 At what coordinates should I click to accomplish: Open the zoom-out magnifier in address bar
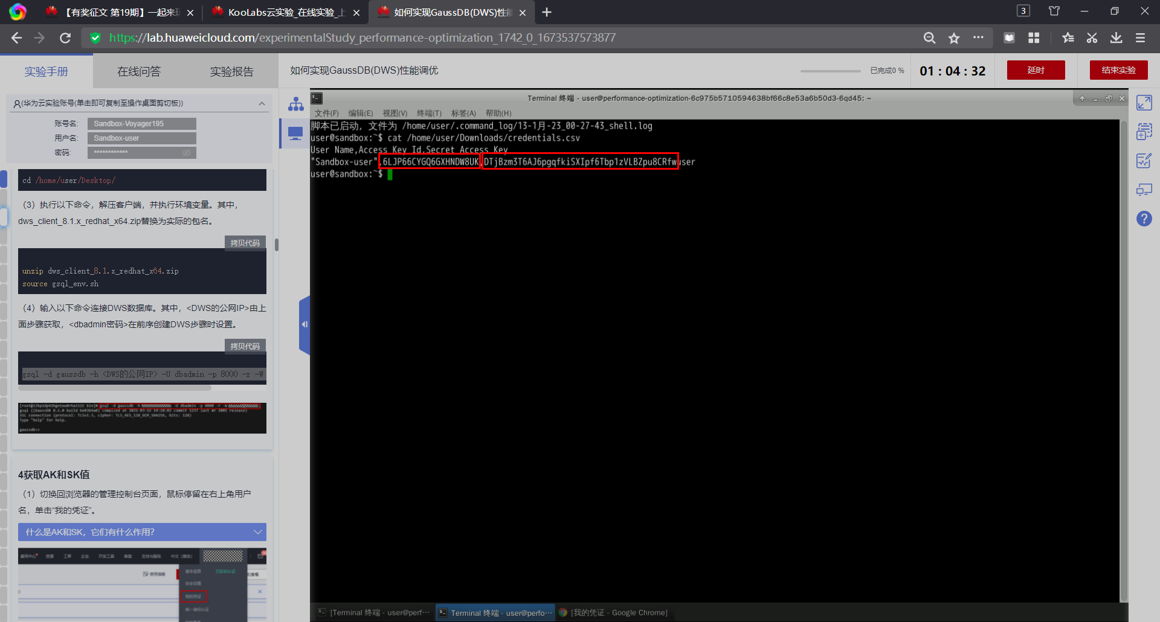point(929,38)
